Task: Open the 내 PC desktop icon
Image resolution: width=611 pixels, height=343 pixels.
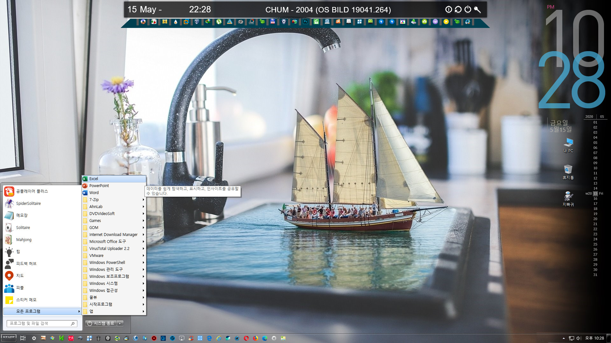Action: pyautogui.click(x=568, y=145)
